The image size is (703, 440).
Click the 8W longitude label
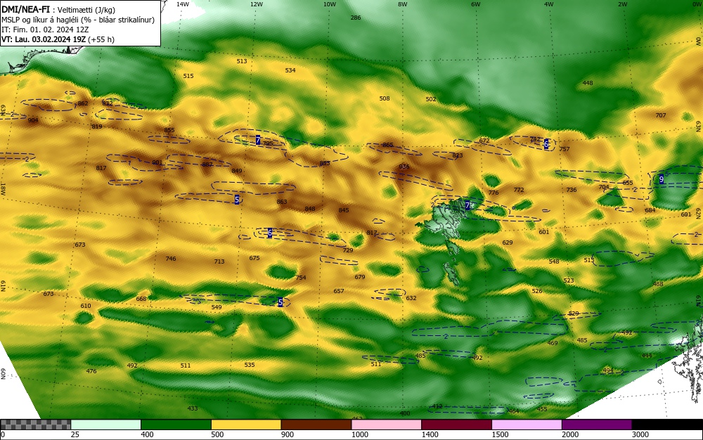tap(403, 4)
